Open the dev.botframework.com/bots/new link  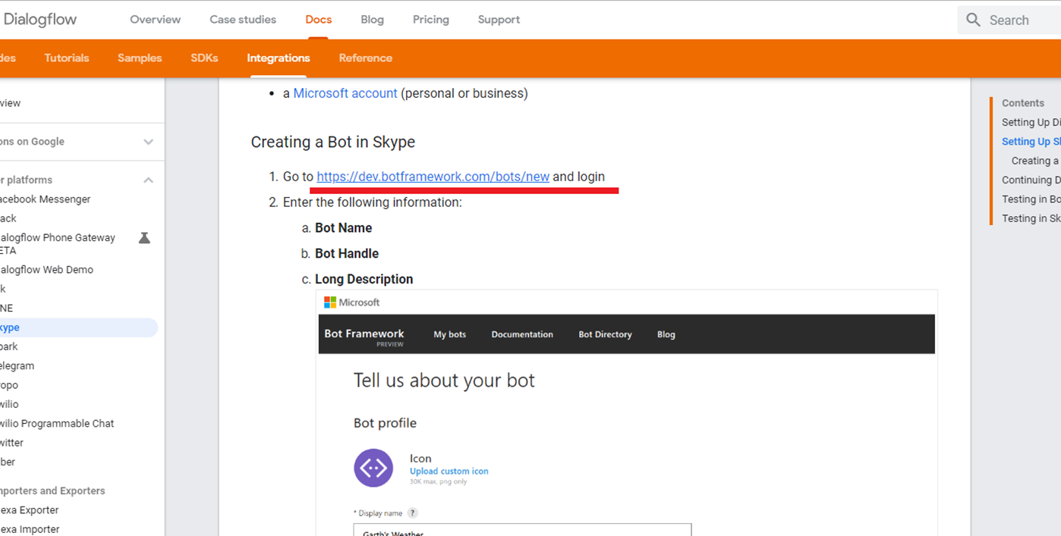pyautogui.click(x=433, y=177)
